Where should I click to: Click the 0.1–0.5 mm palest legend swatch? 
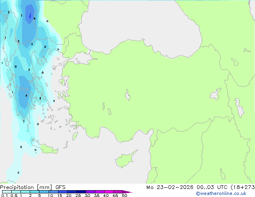coord(7,192)
